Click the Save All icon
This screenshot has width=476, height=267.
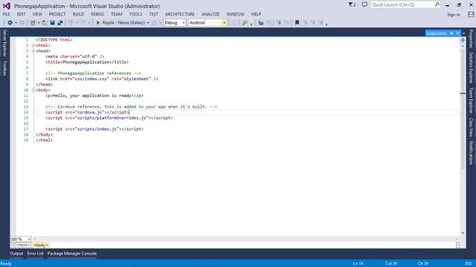click(60, 23)
